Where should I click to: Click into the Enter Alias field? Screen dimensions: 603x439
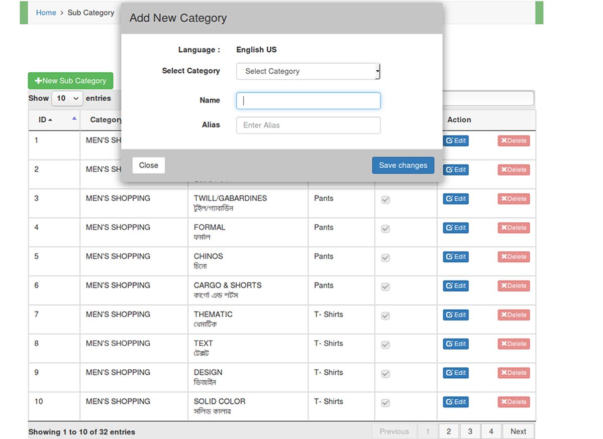tap(308, 125)
